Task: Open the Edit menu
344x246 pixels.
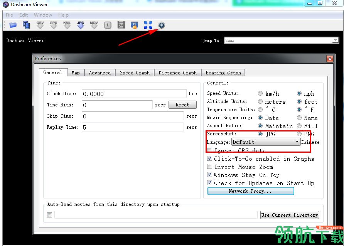Action: [24, 15]
